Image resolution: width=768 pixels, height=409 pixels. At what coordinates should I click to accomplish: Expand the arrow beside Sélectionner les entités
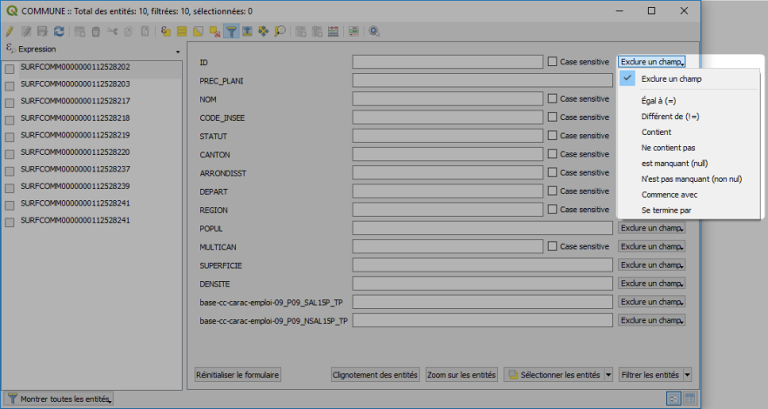point(609,375)
